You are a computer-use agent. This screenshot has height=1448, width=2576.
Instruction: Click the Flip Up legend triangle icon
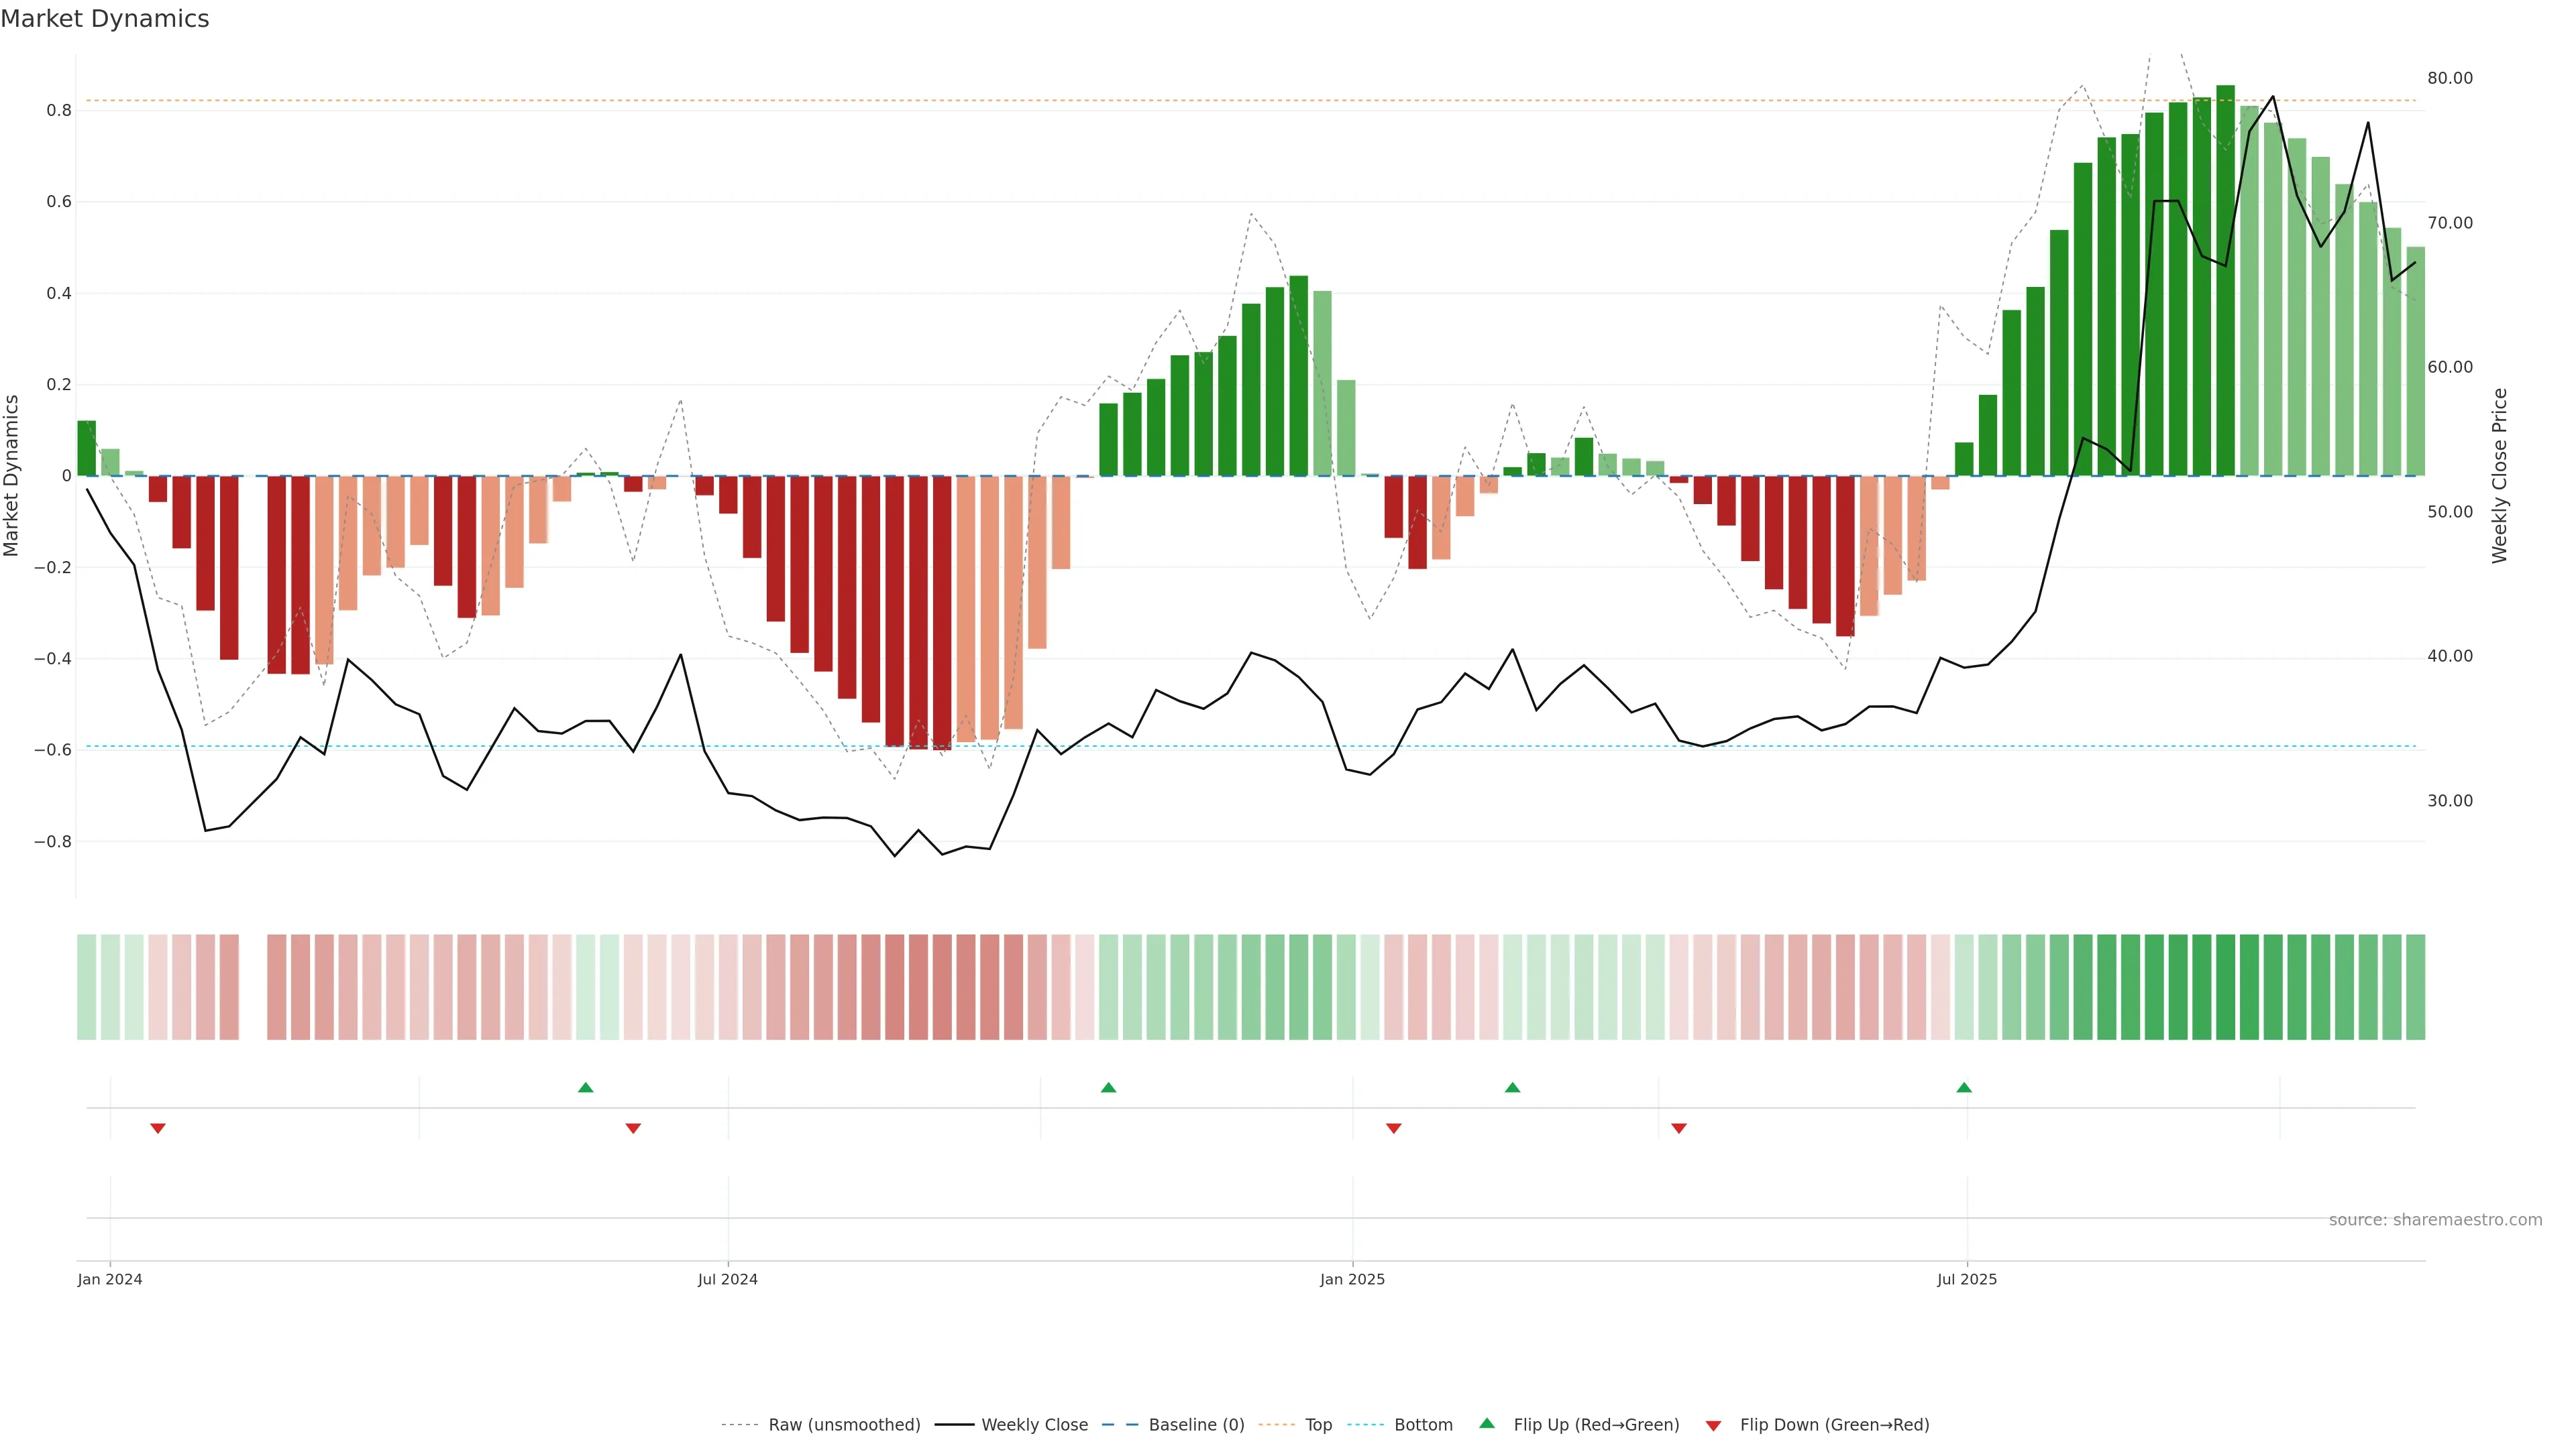click(x=1486, y=1423)
